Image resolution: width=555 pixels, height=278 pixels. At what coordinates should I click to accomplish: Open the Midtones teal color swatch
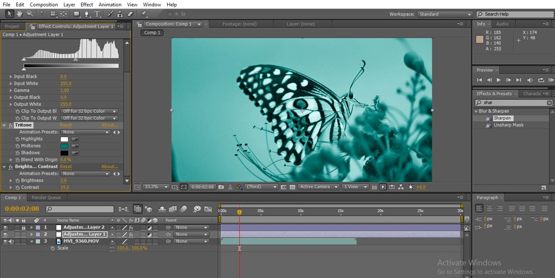pyautogui.click(x=64, y=146)
